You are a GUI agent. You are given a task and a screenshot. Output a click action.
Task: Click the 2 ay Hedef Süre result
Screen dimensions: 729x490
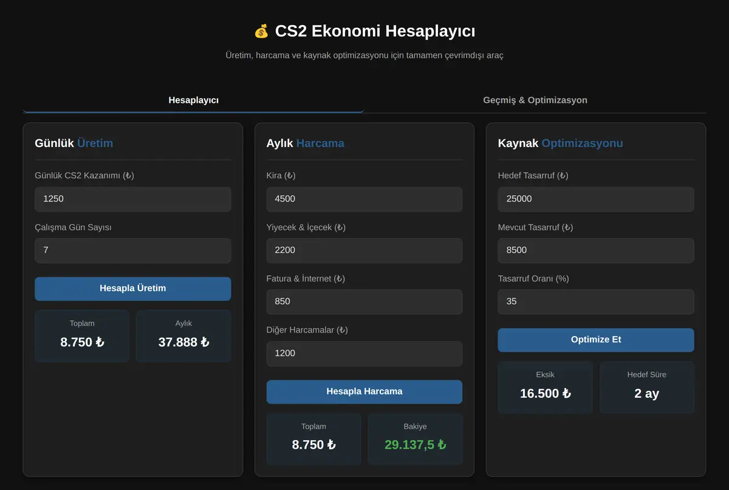pyautogui.click(x=646, y=393)
